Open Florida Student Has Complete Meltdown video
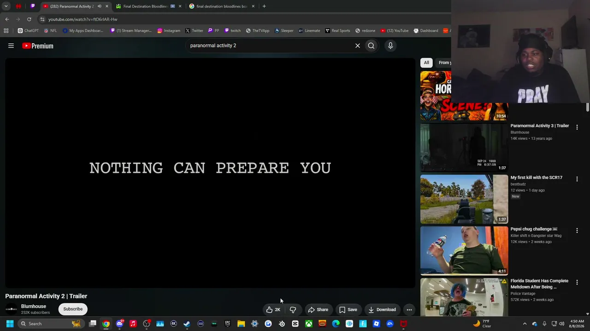Screen dimensions: 590x331 tap(464, 297)
